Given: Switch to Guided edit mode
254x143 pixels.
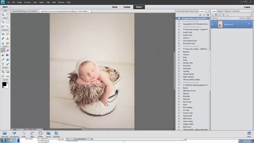Looking at the screenshot, I should click(127, 7).
